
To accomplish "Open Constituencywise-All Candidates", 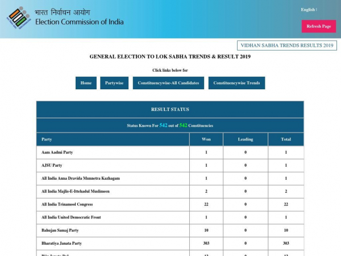I will (168, 83).
